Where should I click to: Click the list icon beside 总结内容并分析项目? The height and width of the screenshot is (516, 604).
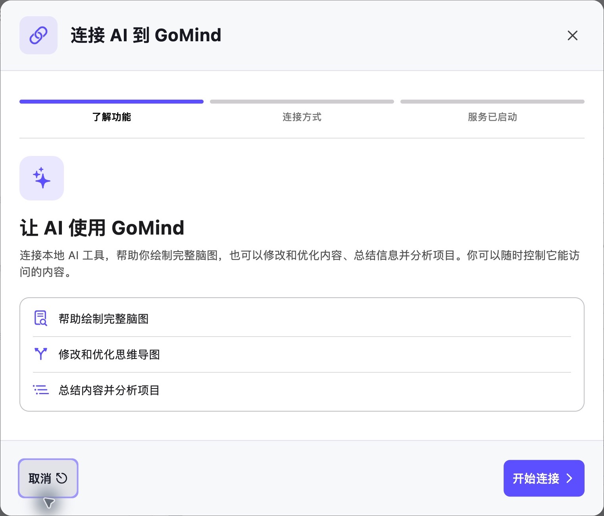click(40, 390)
